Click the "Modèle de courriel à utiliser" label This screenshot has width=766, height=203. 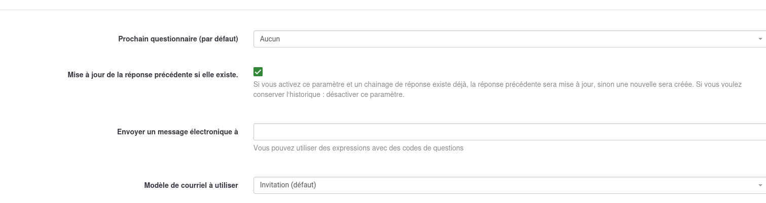(191, 185)
